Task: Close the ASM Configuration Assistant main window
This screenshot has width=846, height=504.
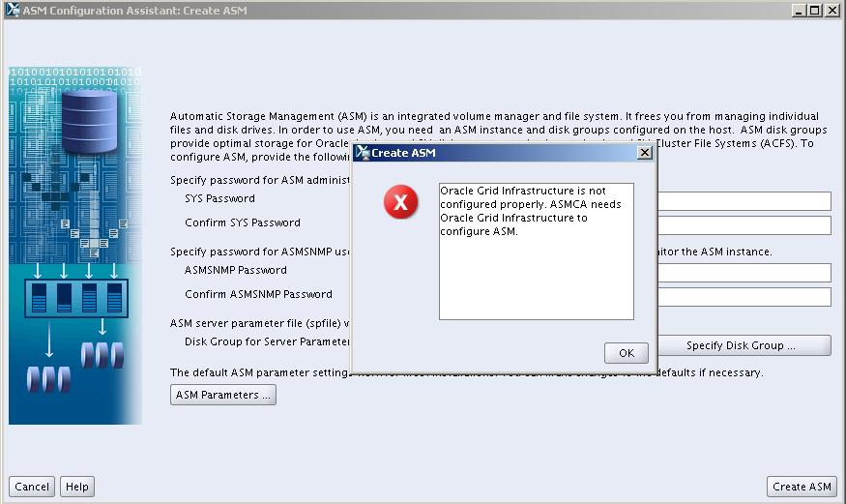Action: 832,10
